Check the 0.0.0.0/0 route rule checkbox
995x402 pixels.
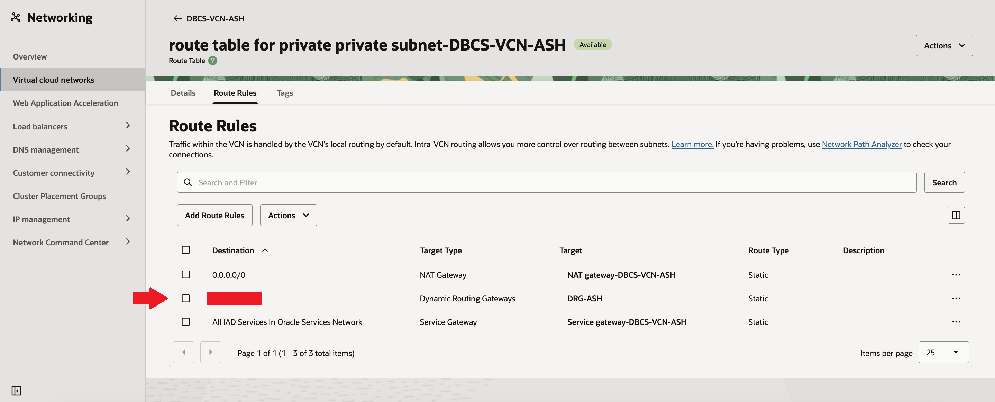click(x=186, y=275)
